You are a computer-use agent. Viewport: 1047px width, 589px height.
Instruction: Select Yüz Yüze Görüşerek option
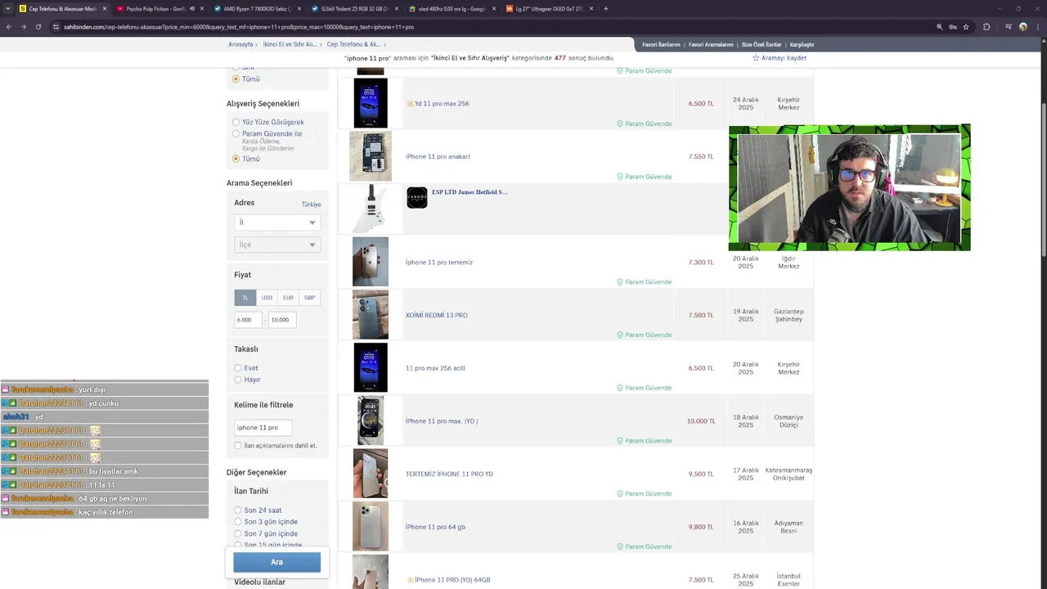(x=236, y=122)
